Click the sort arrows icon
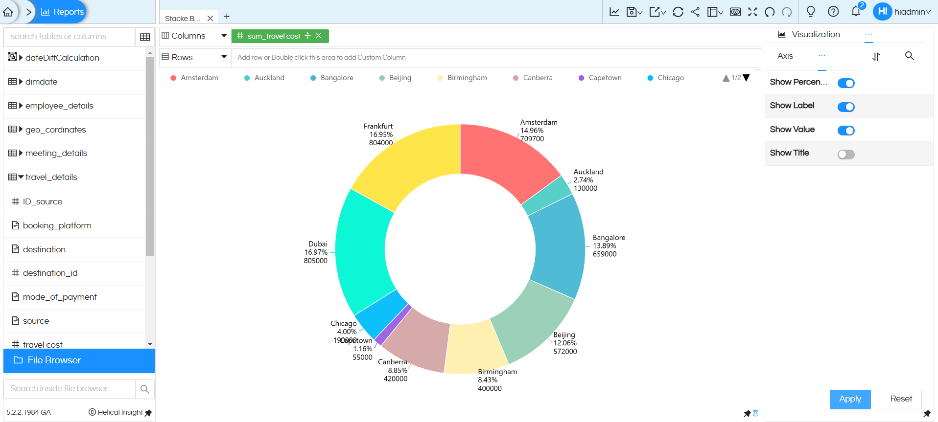The width and height of the screenshot is (938, 422). point(876,57)
